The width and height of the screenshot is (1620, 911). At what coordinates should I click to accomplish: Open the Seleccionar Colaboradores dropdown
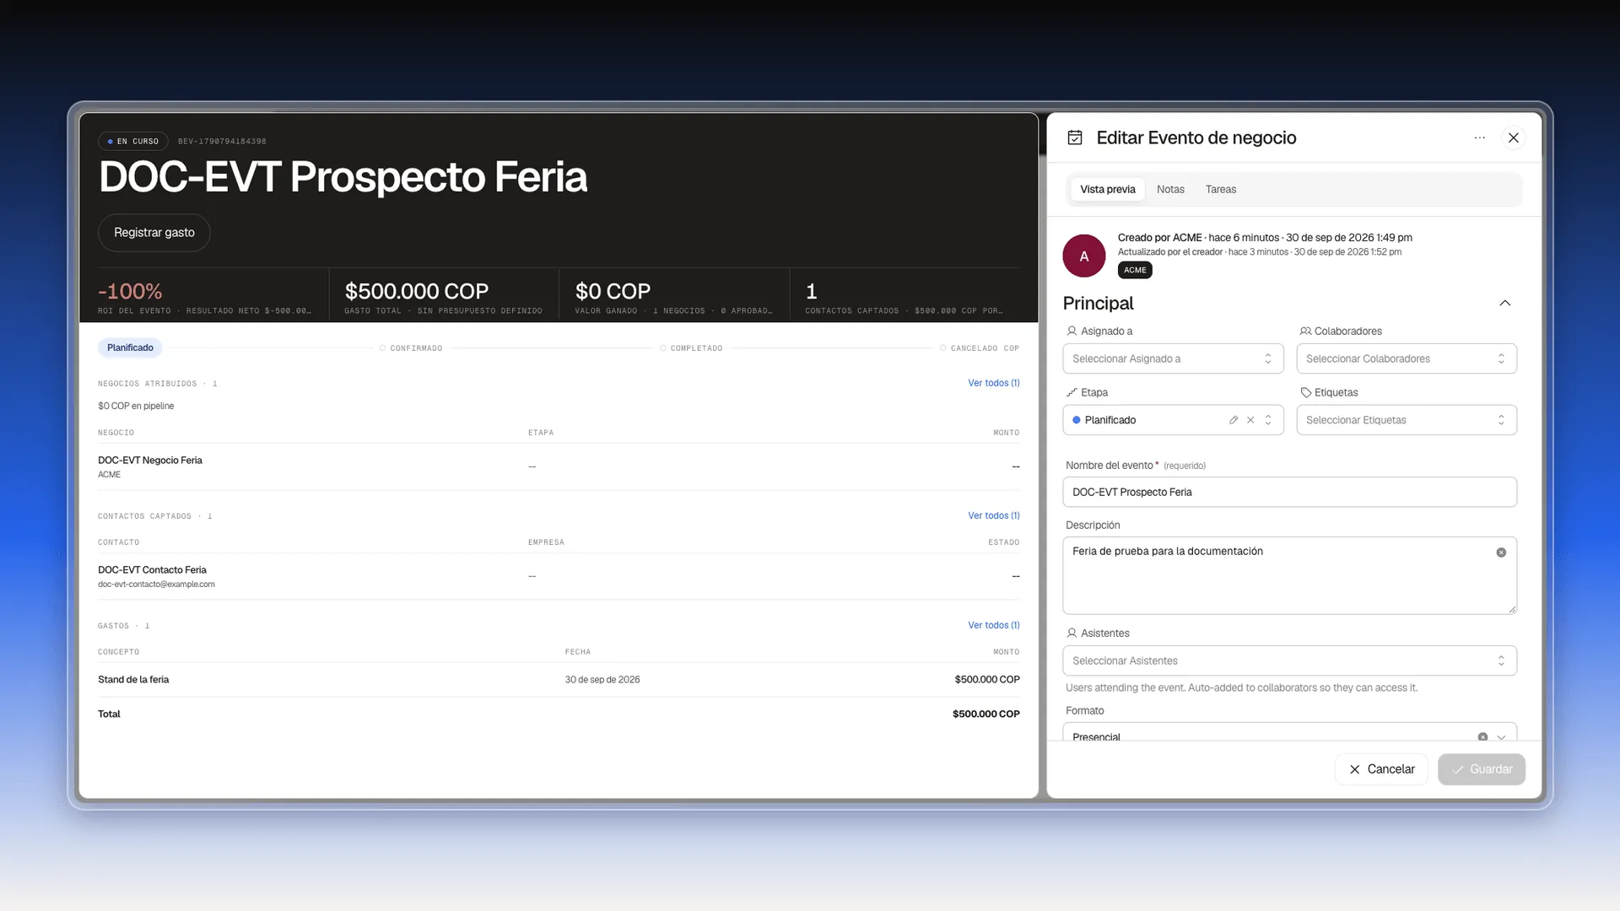point(1407,358)
